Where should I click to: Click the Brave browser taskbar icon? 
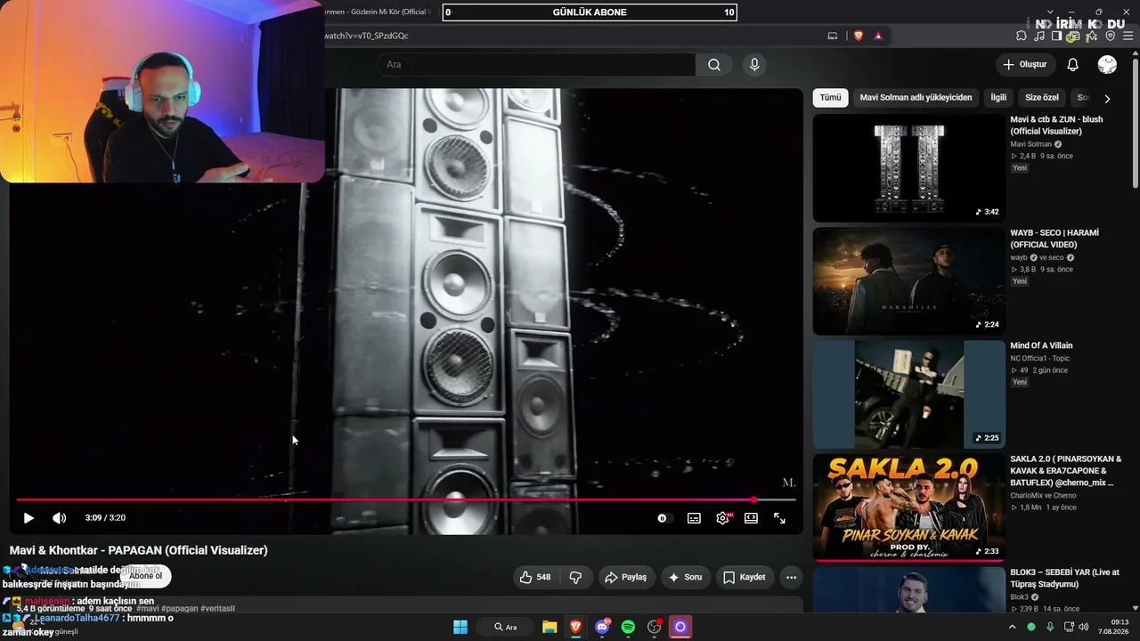click(x=575, y=627)
